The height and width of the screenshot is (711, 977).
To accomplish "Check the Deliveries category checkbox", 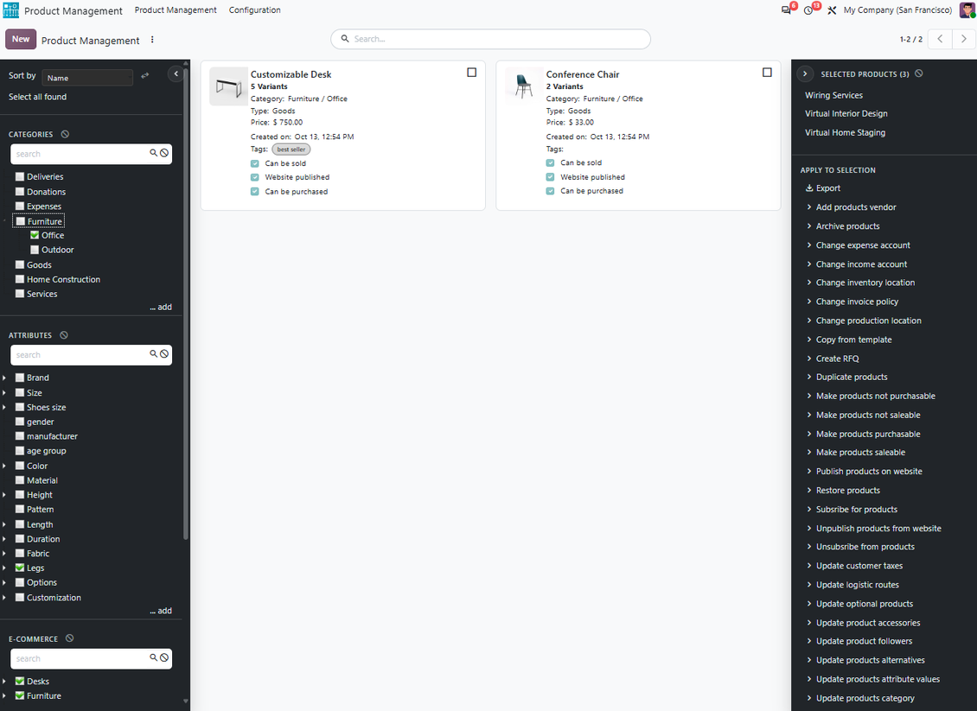I will pyautogui.click(x=20, y=177).
